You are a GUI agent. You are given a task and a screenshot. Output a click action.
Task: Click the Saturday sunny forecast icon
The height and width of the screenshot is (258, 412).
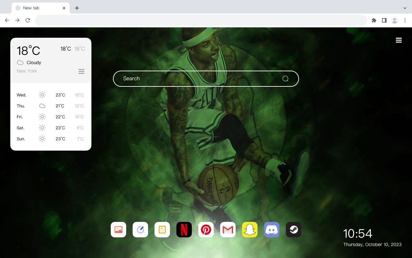pos(42,128)
